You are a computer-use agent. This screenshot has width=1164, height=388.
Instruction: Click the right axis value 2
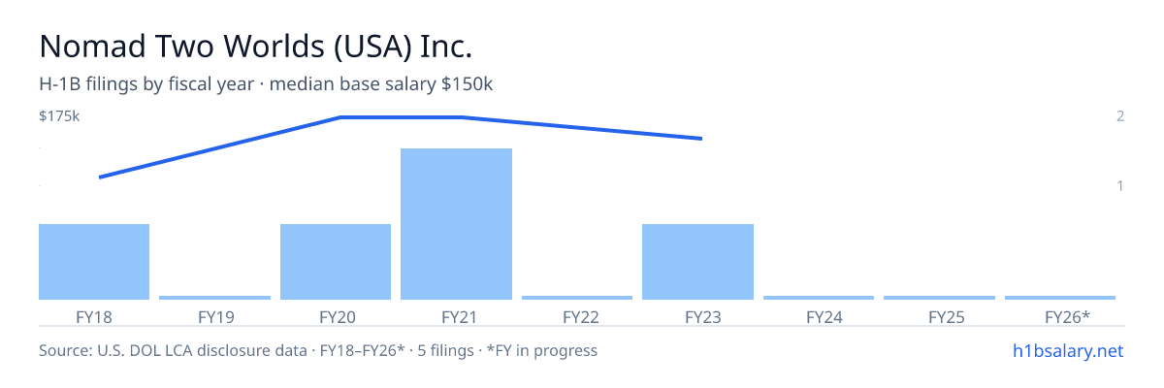(x=1120, y=116)
